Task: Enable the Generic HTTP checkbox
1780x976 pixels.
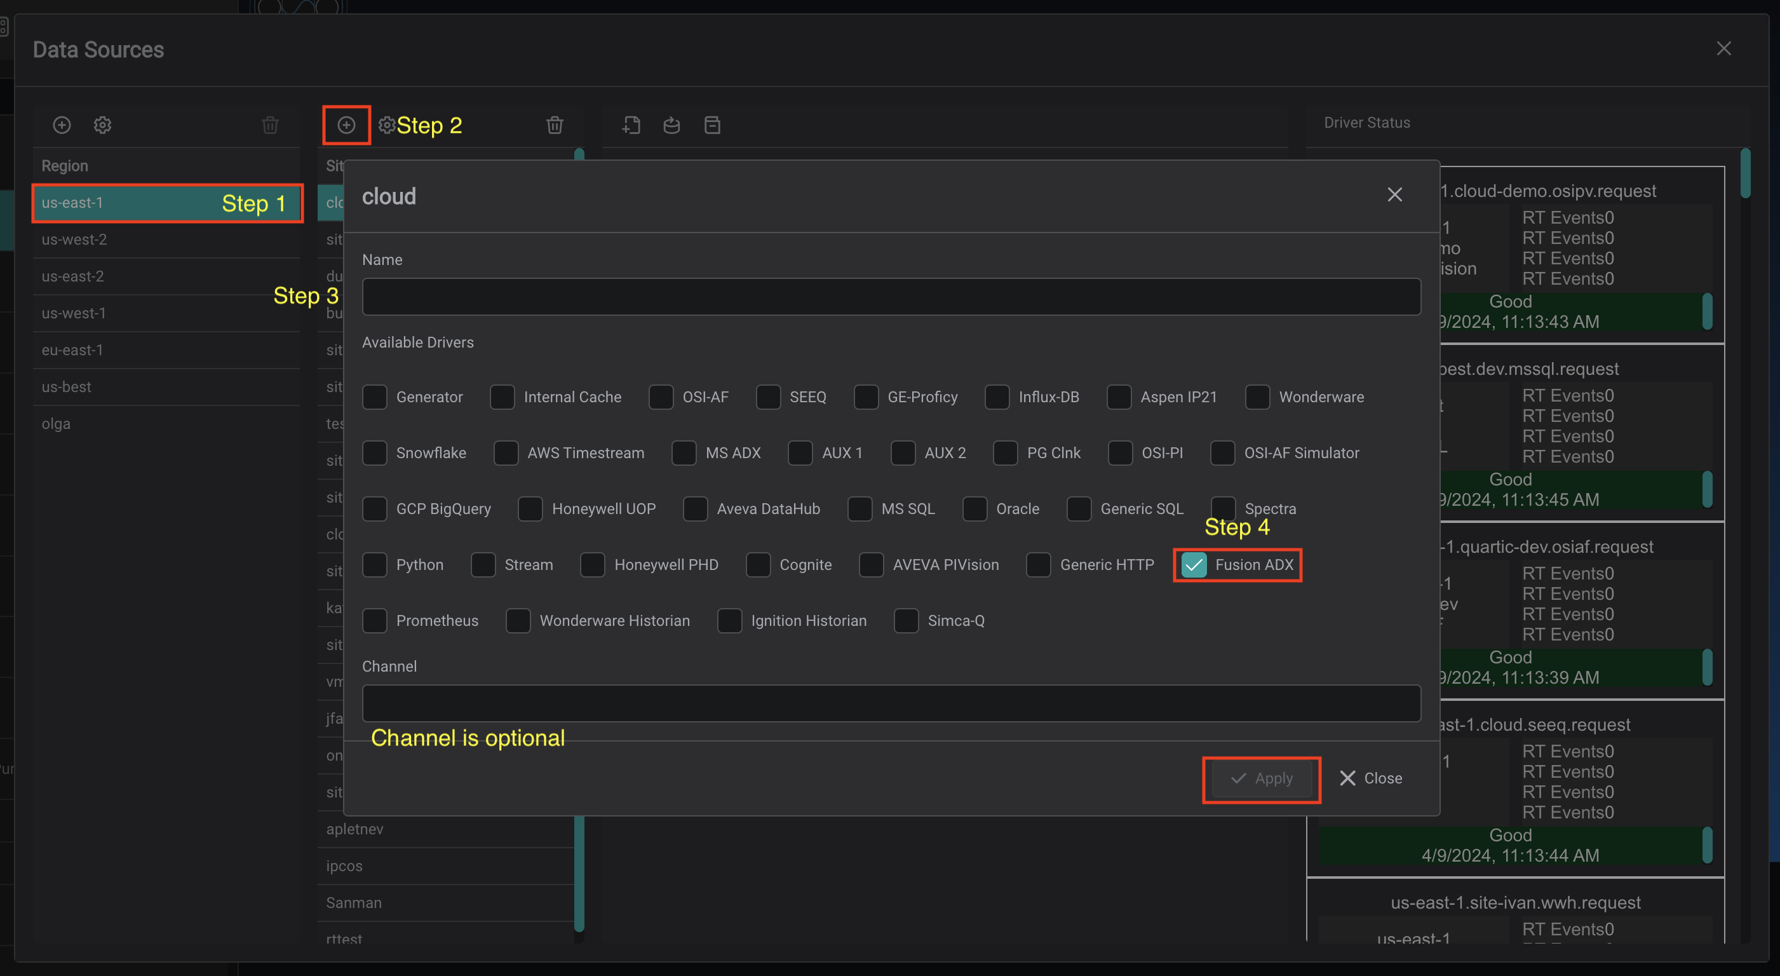Action: click(x=1039, y=566)
